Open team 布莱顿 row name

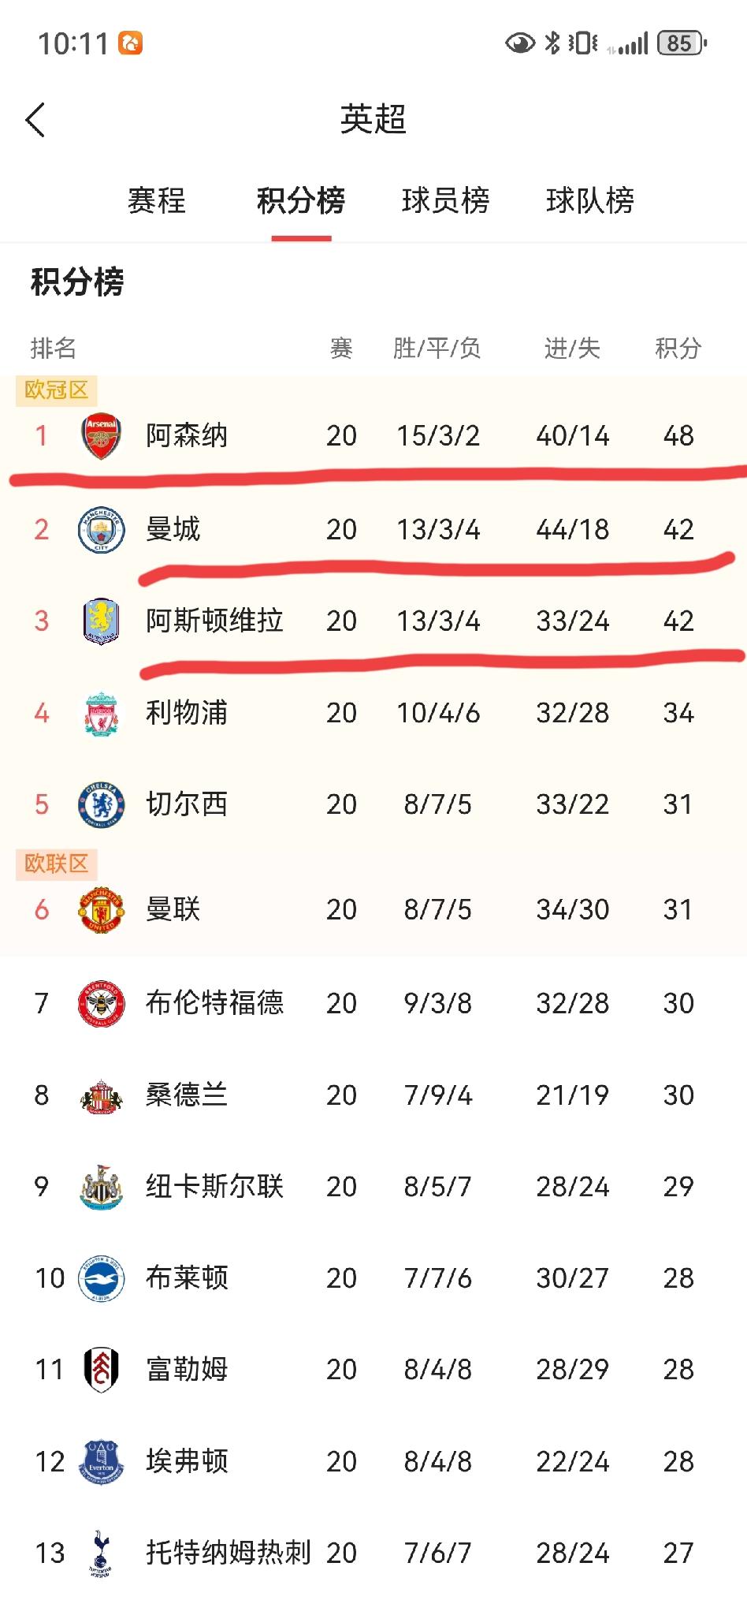[187, 1278]
